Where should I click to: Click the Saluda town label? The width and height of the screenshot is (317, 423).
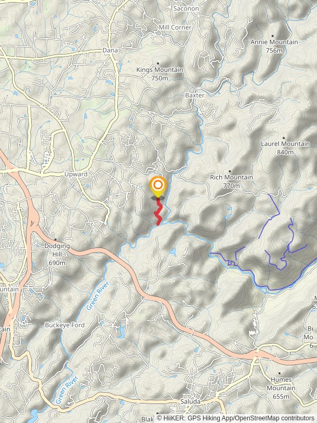(x=190, y=401)
